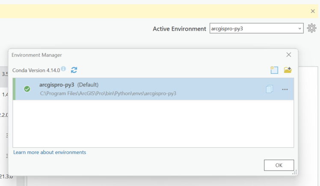
Task: Dismiss the yellow notification banner
Action: 312,11
